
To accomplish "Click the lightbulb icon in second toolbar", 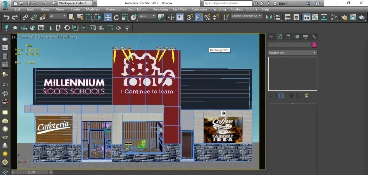I will tap(6, 28).
